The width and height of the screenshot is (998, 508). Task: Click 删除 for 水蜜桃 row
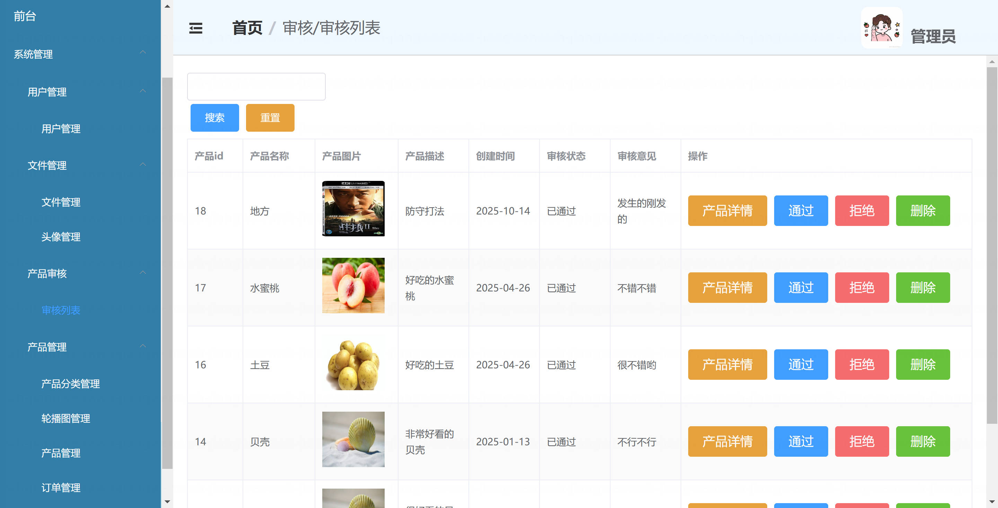(x=923, y=288)
